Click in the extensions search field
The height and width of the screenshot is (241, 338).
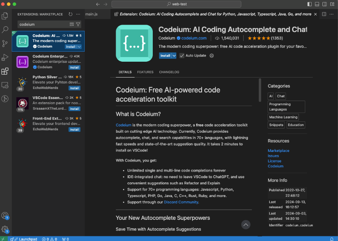click(43, 24)
